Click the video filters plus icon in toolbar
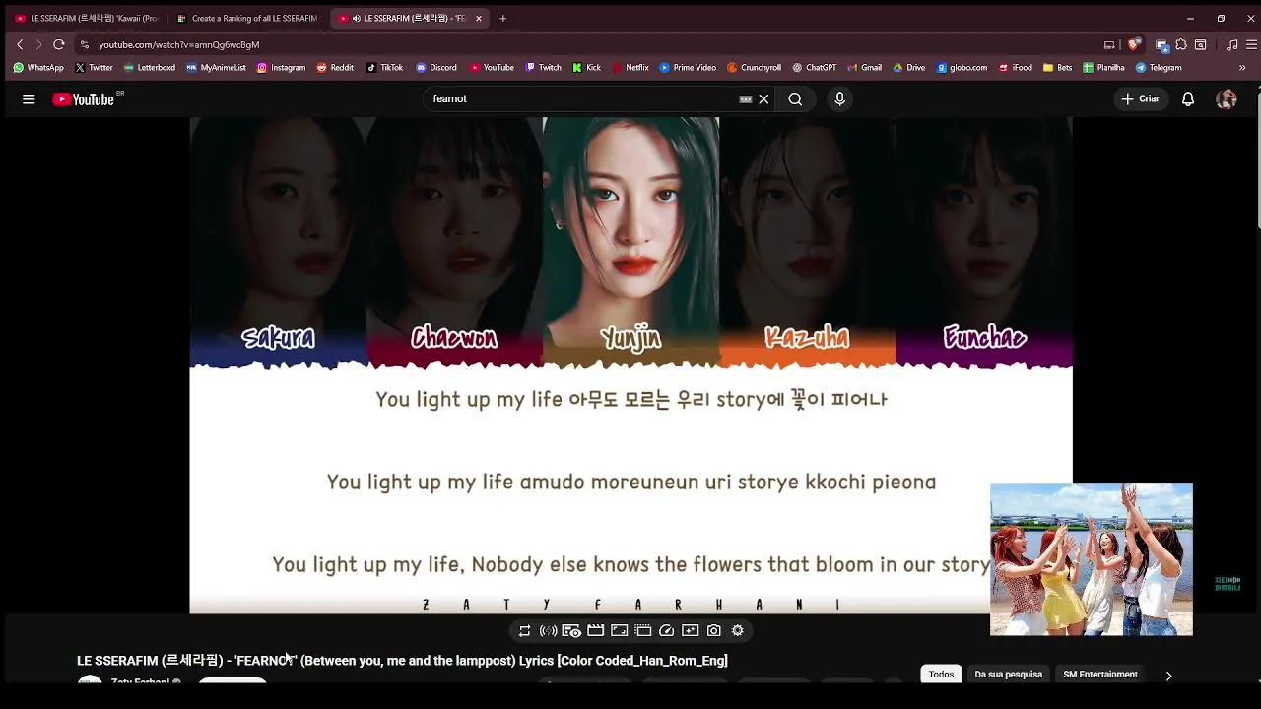The height and width of the screenshot is (709, 1261). (x=690, y=631)
